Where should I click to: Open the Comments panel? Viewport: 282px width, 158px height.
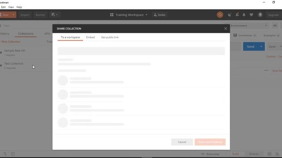tap(245, 35)
